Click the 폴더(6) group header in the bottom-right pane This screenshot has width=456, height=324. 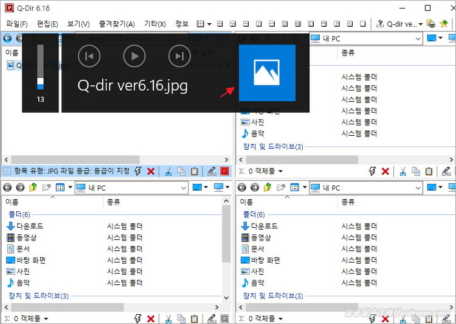coord(254,215)
